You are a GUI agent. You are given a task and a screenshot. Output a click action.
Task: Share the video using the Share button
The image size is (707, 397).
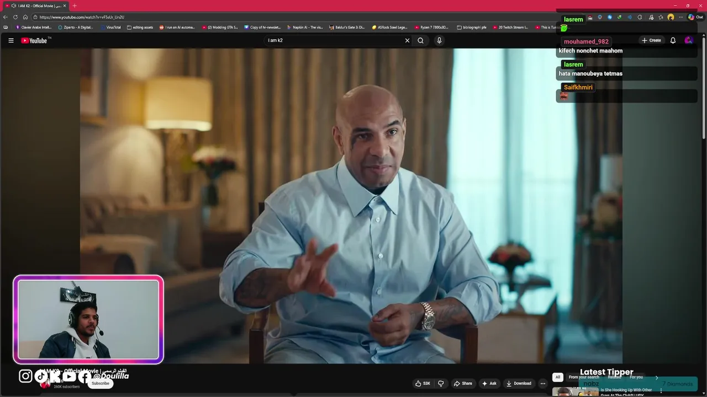click(463, 383)
